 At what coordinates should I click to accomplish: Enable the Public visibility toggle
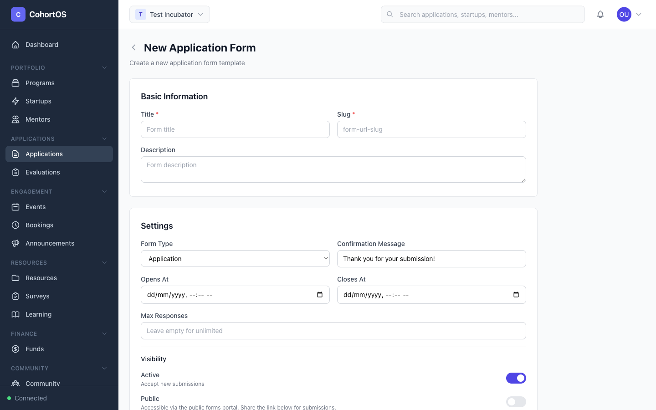click(x=516, y=402)
